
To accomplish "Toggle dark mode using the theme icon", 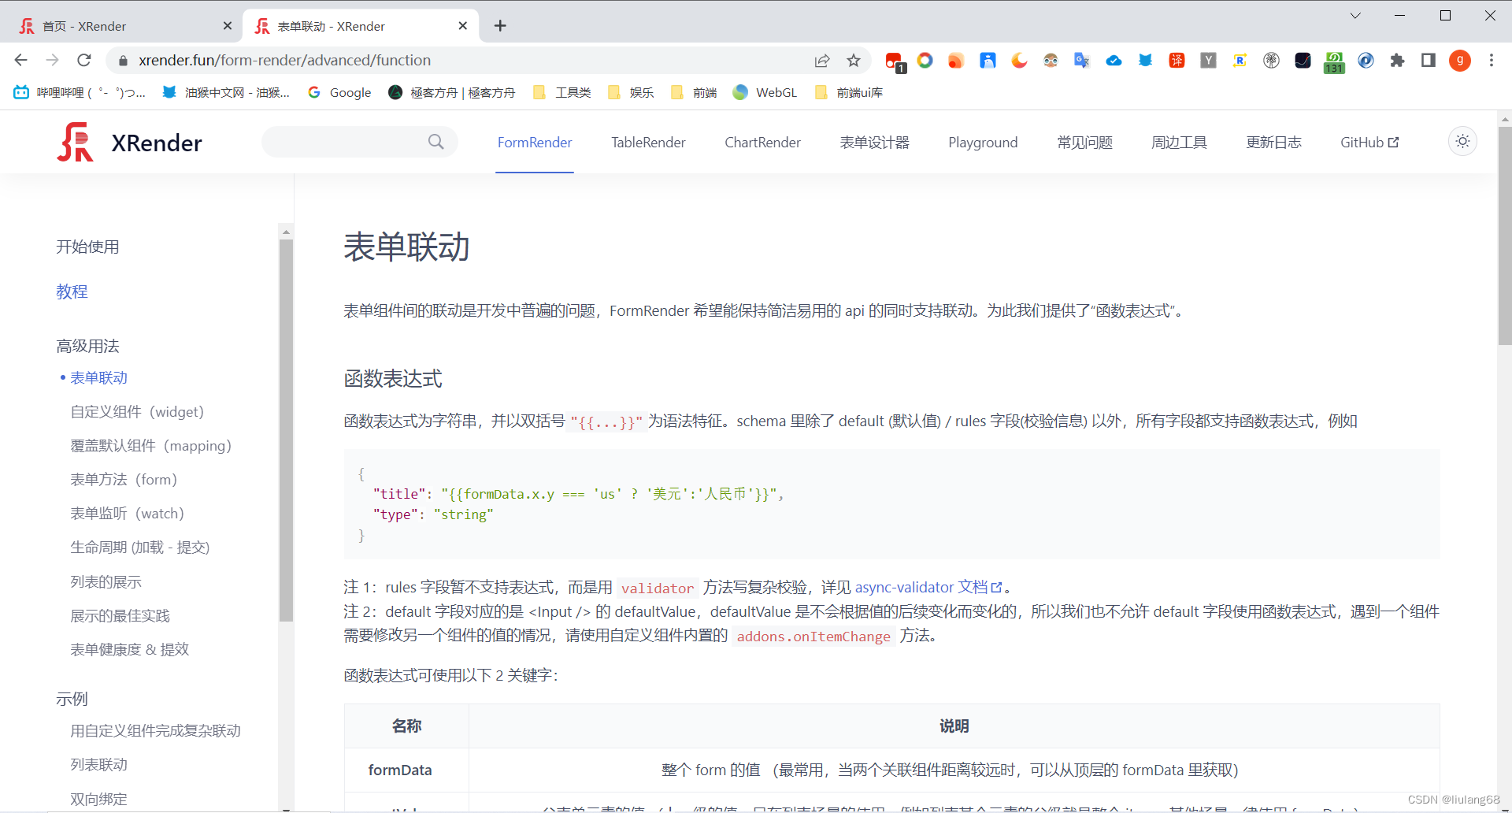I will coord(1462,142).
